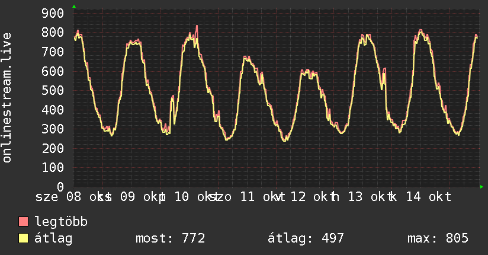Click the green arrow ending x-axis
Viewport: 488px width, 255px height.
pyautogui.click(x=481, y=187)
